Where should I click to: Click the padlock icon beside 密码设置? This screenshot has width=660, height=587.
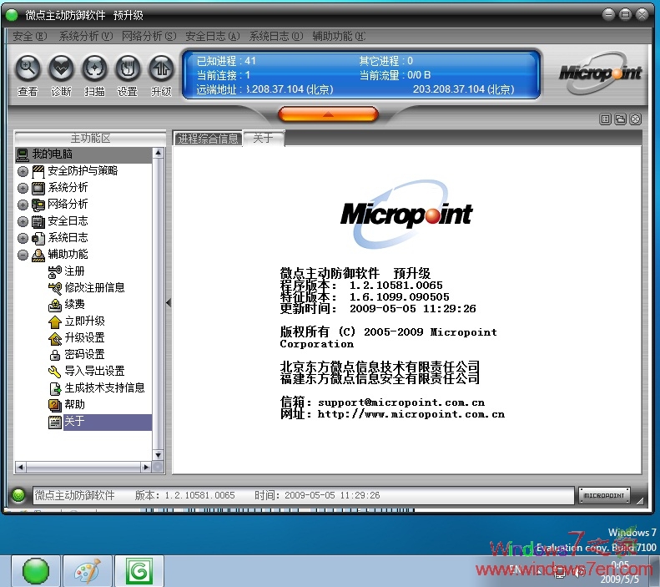55,355
